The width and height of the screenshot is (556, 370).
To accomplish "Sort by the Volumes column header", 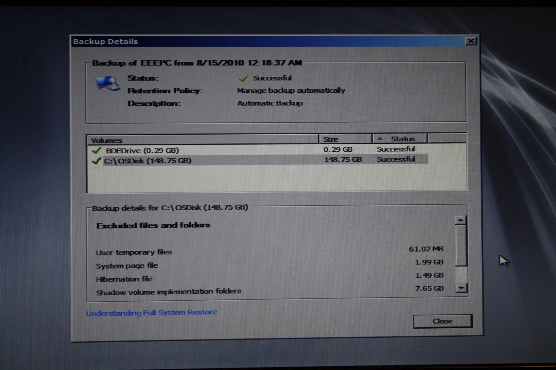I will [x=203, y=140].
